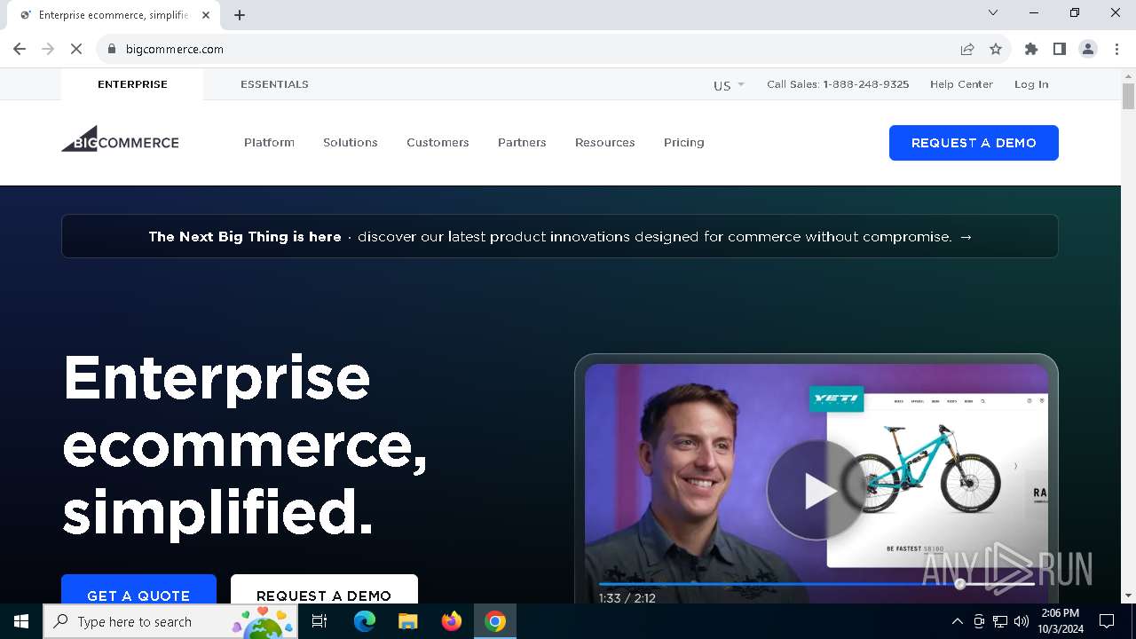The height and width of the screenshot is (639, 1136).
Task: Launch Microsoft Edge from taskbar
Action: click(x=365, y=621)
